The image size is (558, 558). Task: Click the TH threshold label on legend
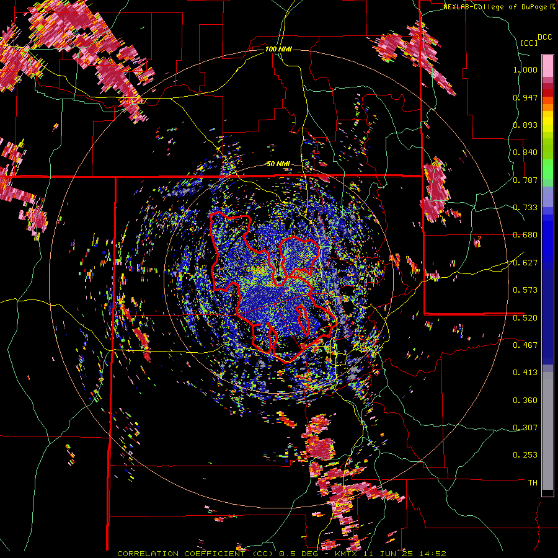(533, 483)
